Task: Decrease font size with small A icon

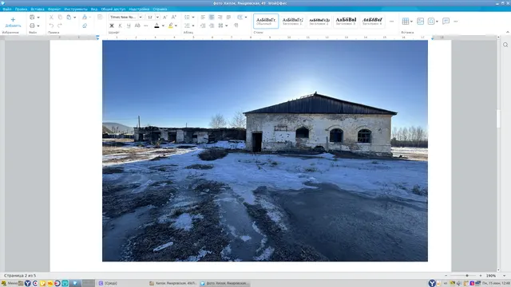Action: [x=165, y=17]
